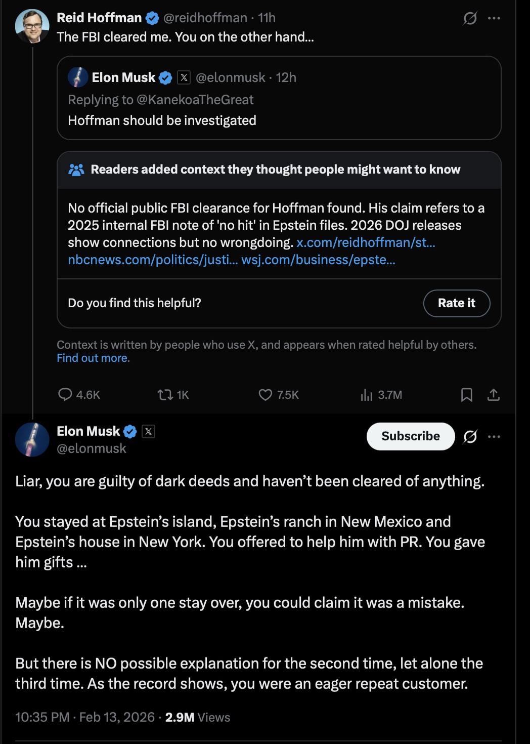Open more options on Reid Hoffman's post

[x=494, y=18]
